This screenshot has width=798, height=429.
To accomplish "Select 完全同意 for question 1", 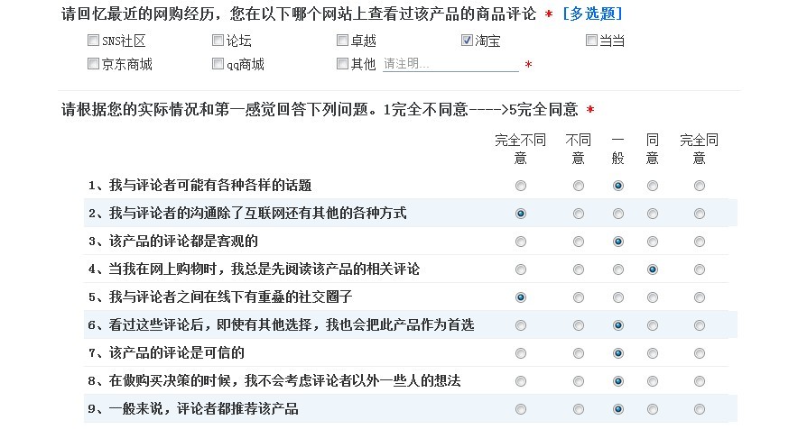I will pos(700,186).
